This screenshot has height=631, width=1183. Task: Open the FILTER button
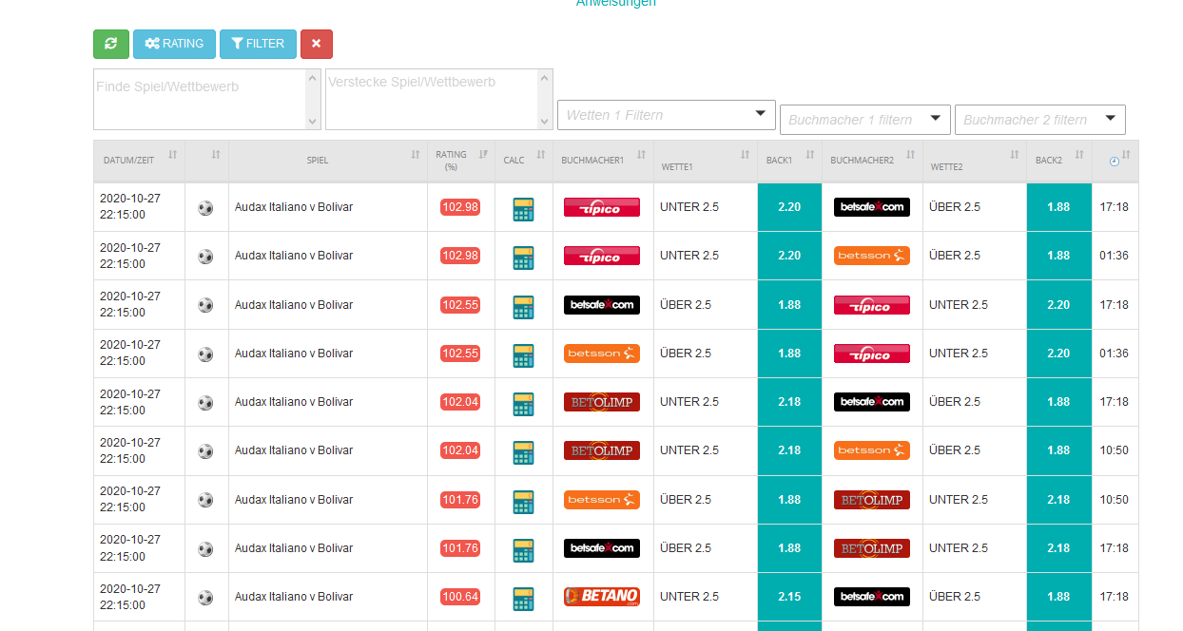pyautogui.click(x=258, y=44)
